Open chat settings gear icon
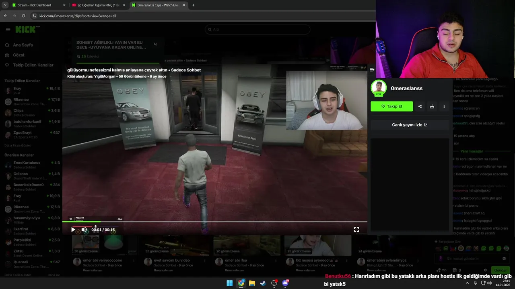The height and width of the screenshot is (289, 515). click(x=485, y=270)
